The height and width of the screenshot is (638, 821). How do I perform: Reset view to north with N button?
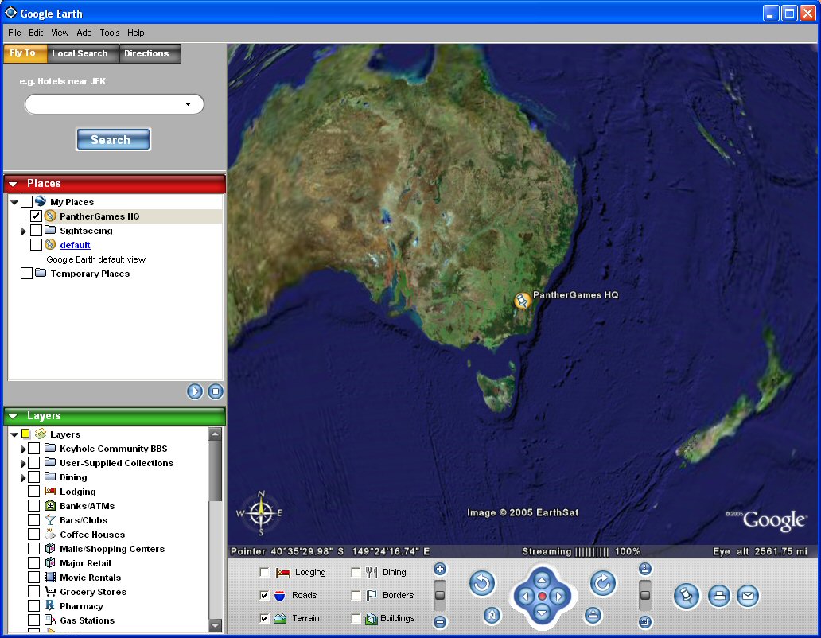pyautogui.click(x=492, y=616)
